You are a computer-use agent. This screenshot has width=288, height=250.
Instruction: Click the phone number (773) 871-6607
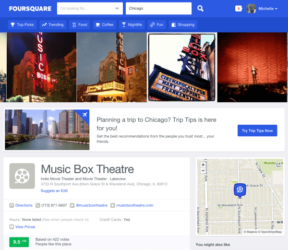(54, 205)
